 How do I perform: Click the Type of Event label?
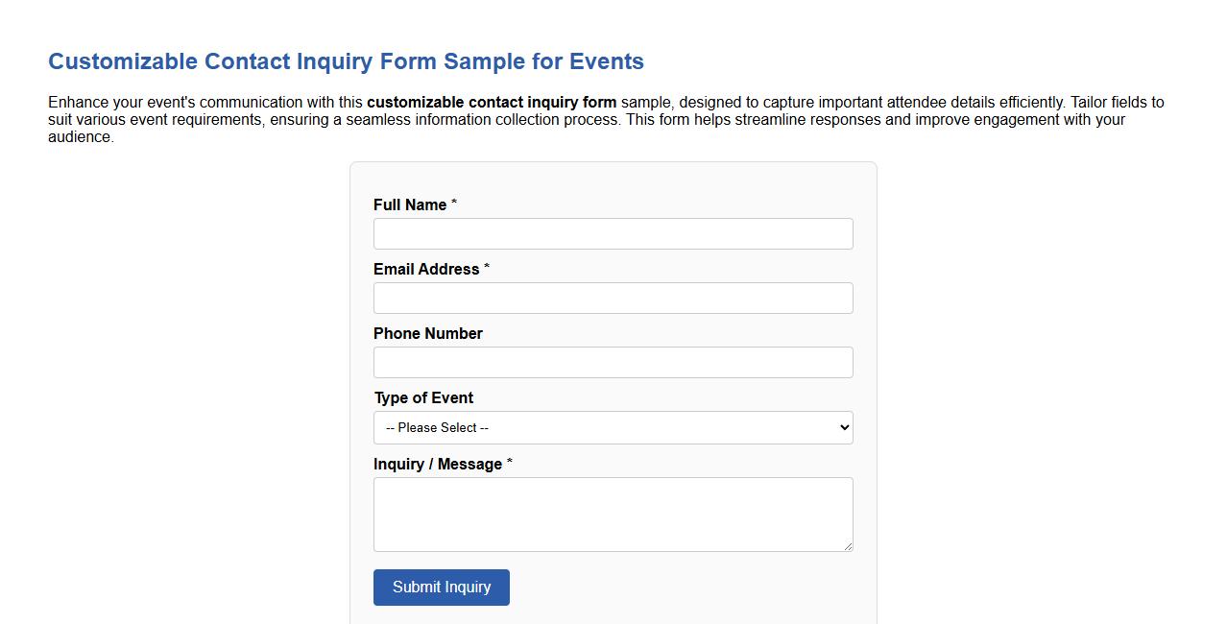[422, 397]
